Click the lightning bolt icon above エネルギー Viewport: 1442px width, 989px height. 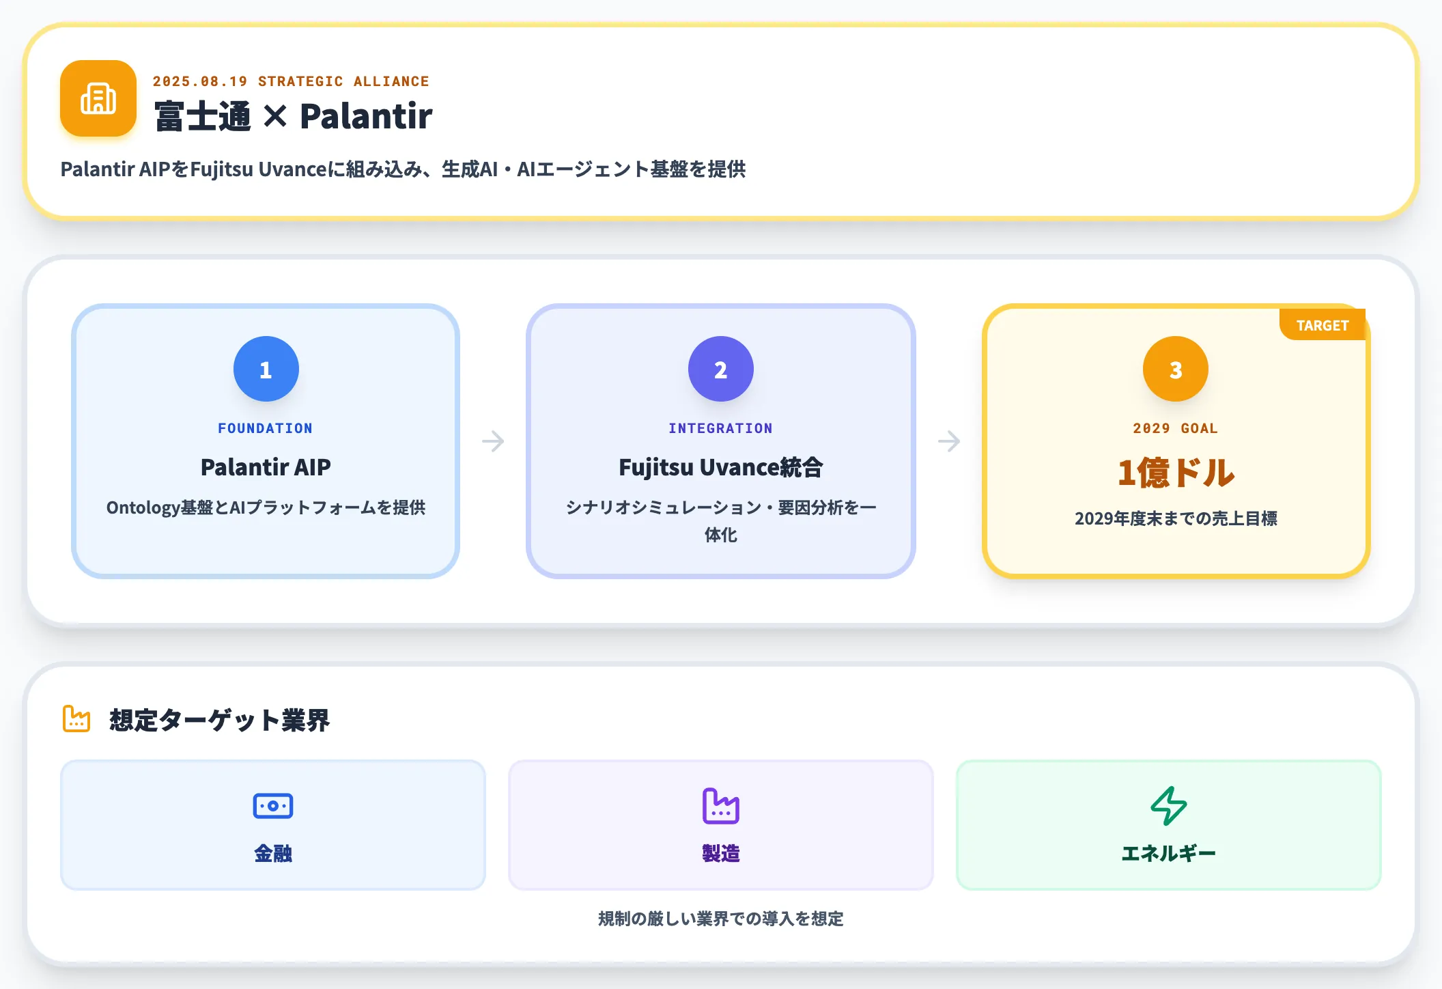(1169, 806)
